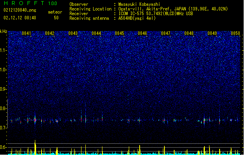Click the 0844 time marker
244x155 pixels.
click(96, 33)
